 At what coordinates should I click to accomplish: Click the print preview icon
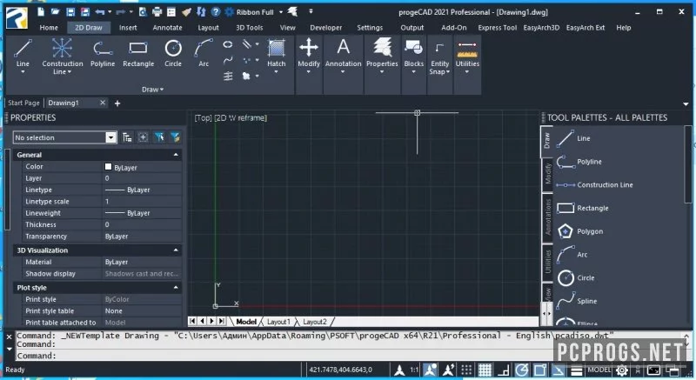point(143,12)
